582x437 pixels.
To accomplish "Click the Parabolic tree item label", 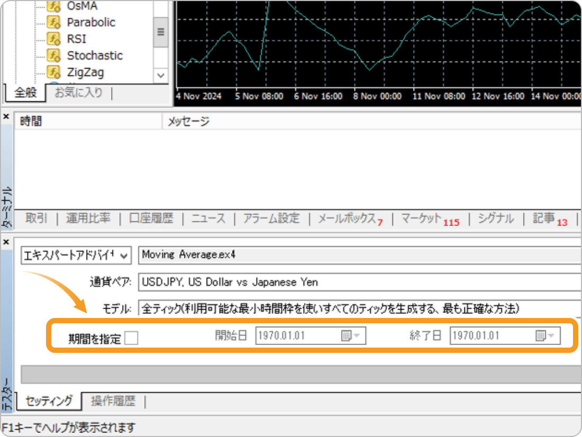I will 91,22.
